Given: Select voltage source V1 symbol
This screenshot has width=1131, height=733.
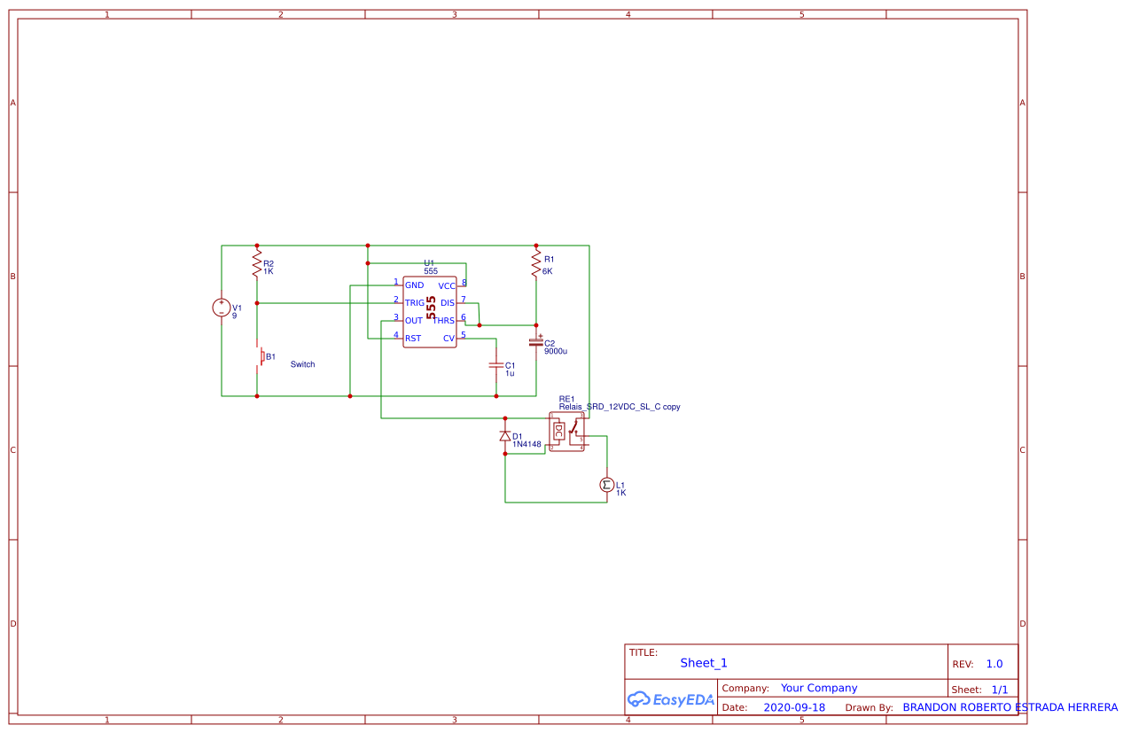Looking at the screenshot, I should 222,308.
